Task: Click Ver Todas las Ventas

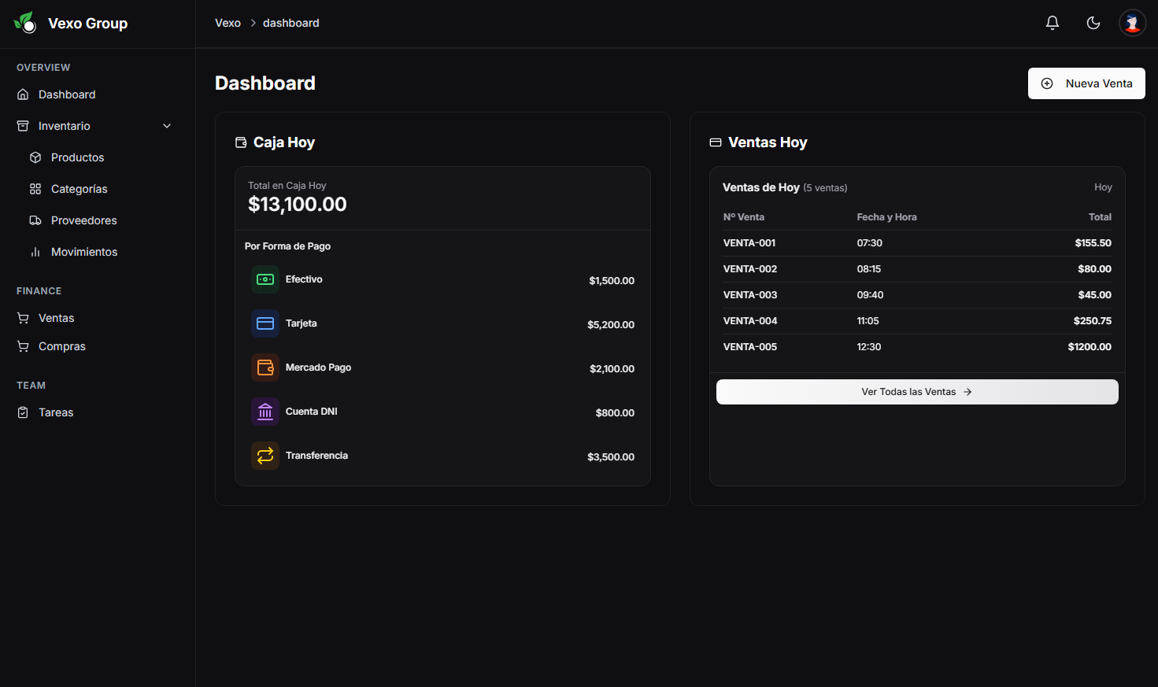Action: pyautogui.click(x=916, y=392)
